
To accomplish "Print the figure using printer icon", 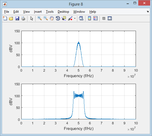I will click(23, 18).
